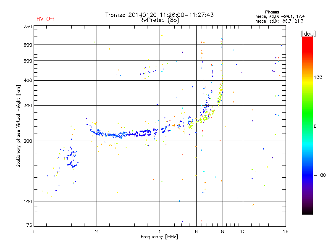The height and width of the screenshot is (252, 336).
Task: Click the '100' colorbar tick label
Action: pos(318,77)
